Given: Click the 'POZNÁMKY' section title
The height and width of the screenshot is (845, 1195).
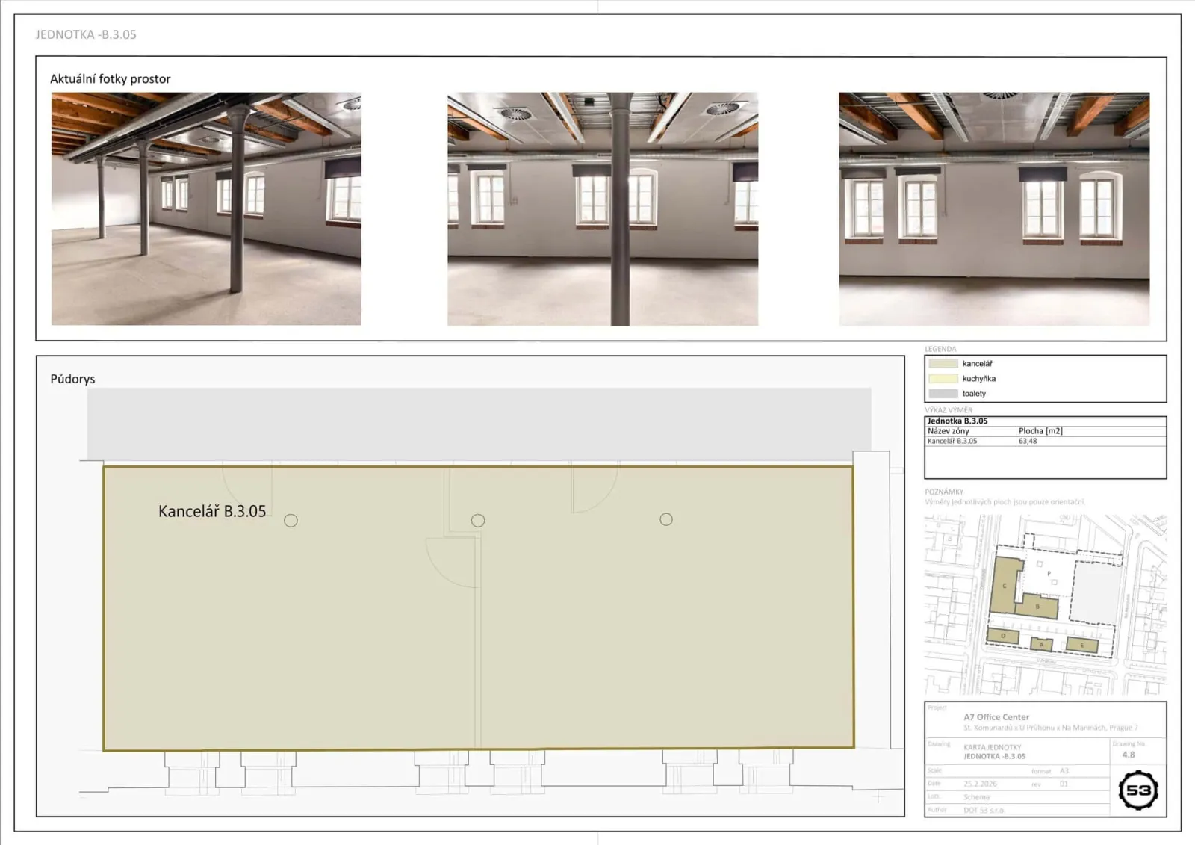Looking at the screenshot, I should click(x=944, y=492).
